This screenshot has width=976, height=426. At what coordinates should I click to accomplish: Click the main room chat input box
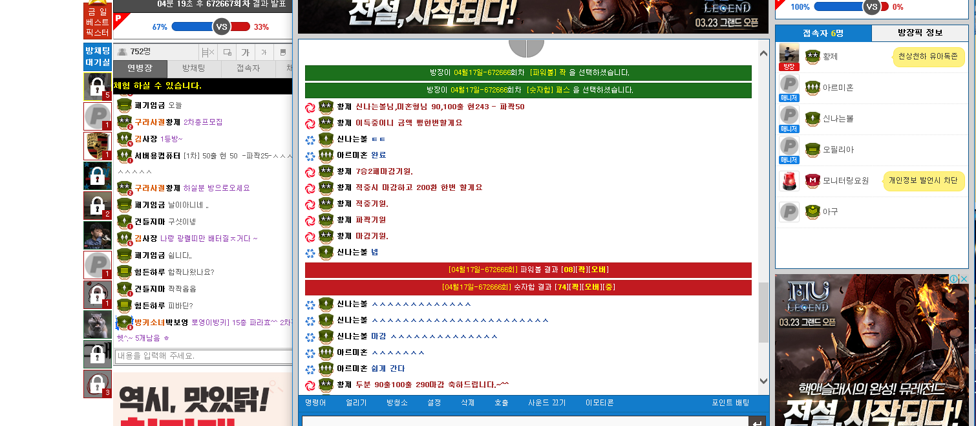(x=525, y=421)
